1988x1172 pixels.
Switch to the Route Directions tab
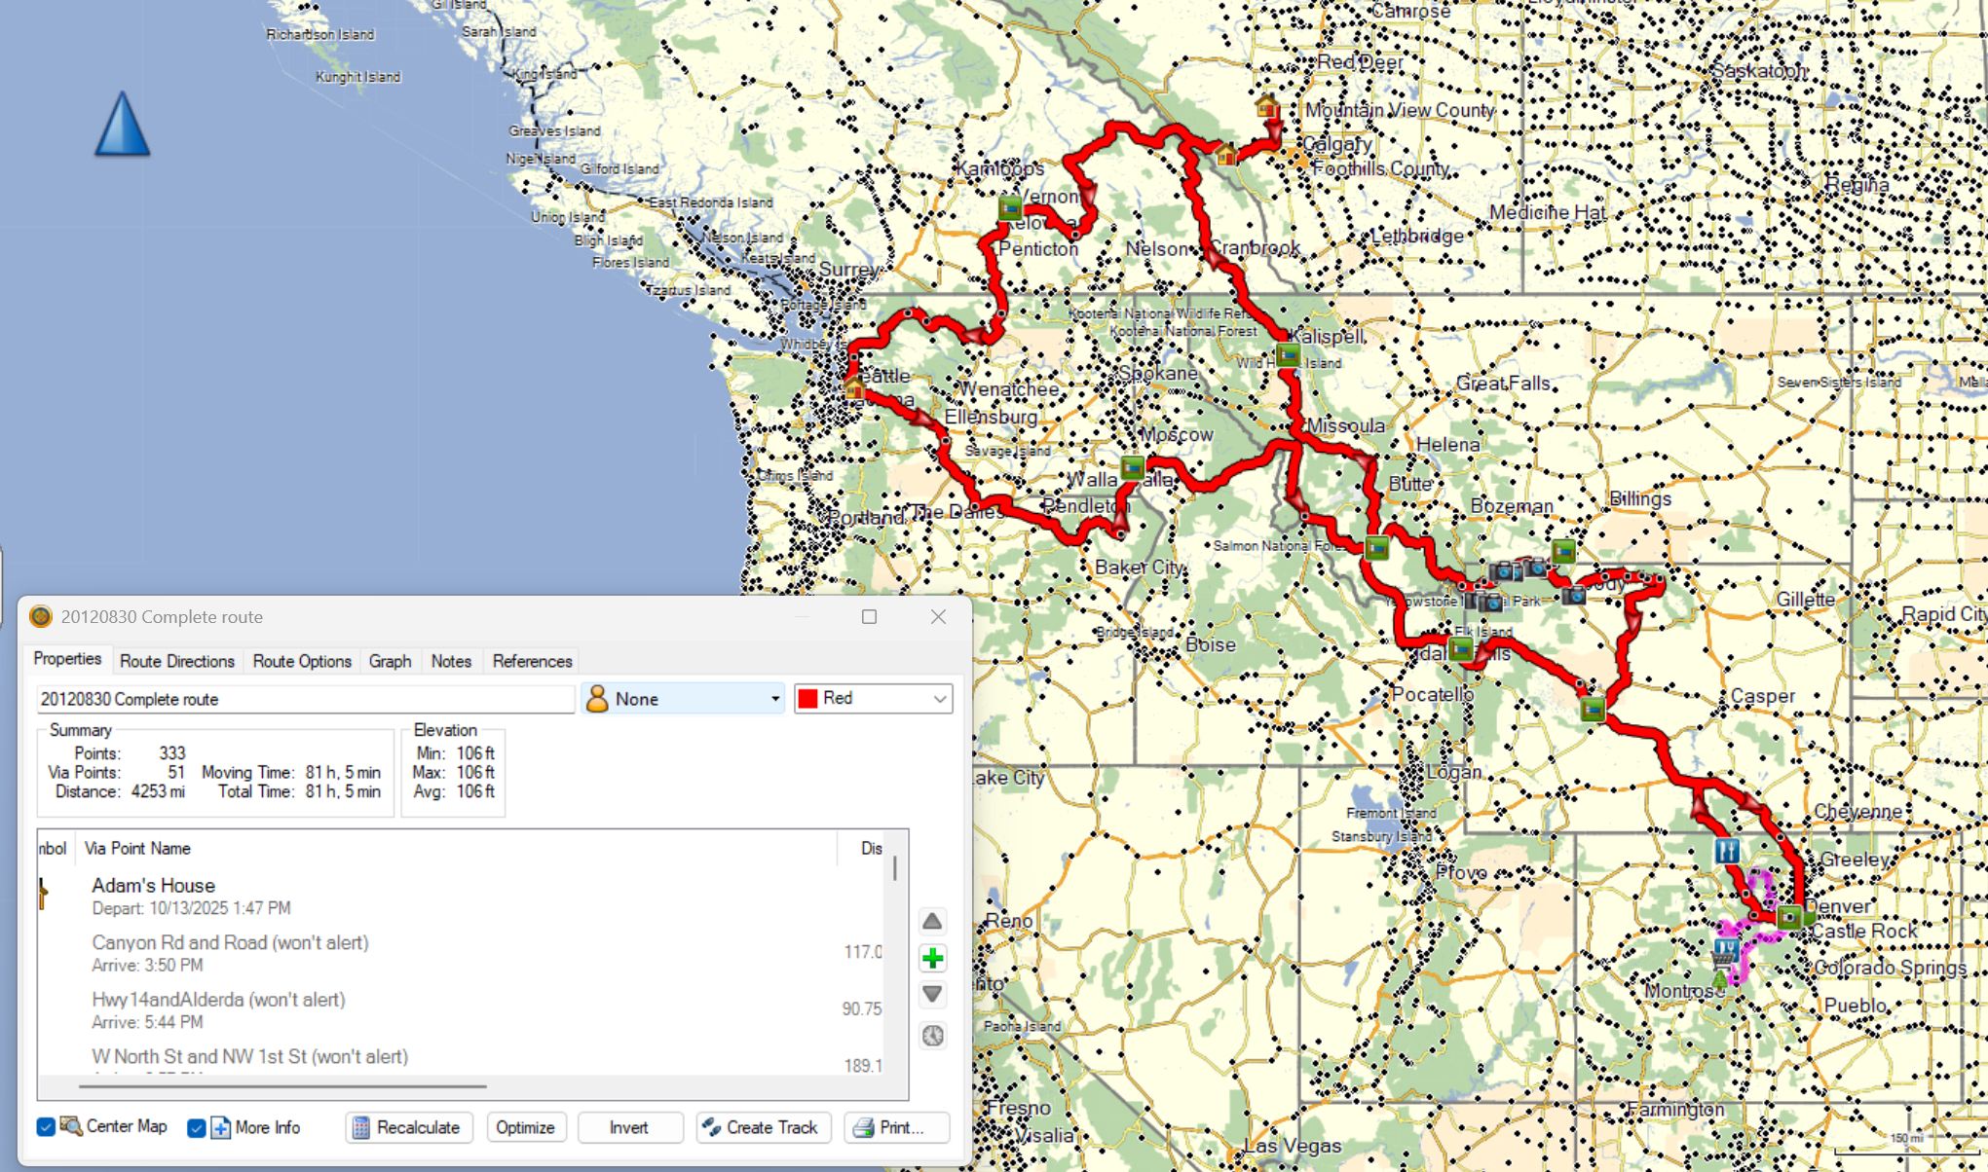(x=177, y=661)
